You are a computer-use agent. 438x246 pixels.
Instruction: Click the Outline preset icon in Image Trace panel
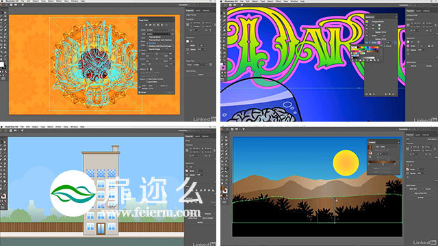[166, 25]
